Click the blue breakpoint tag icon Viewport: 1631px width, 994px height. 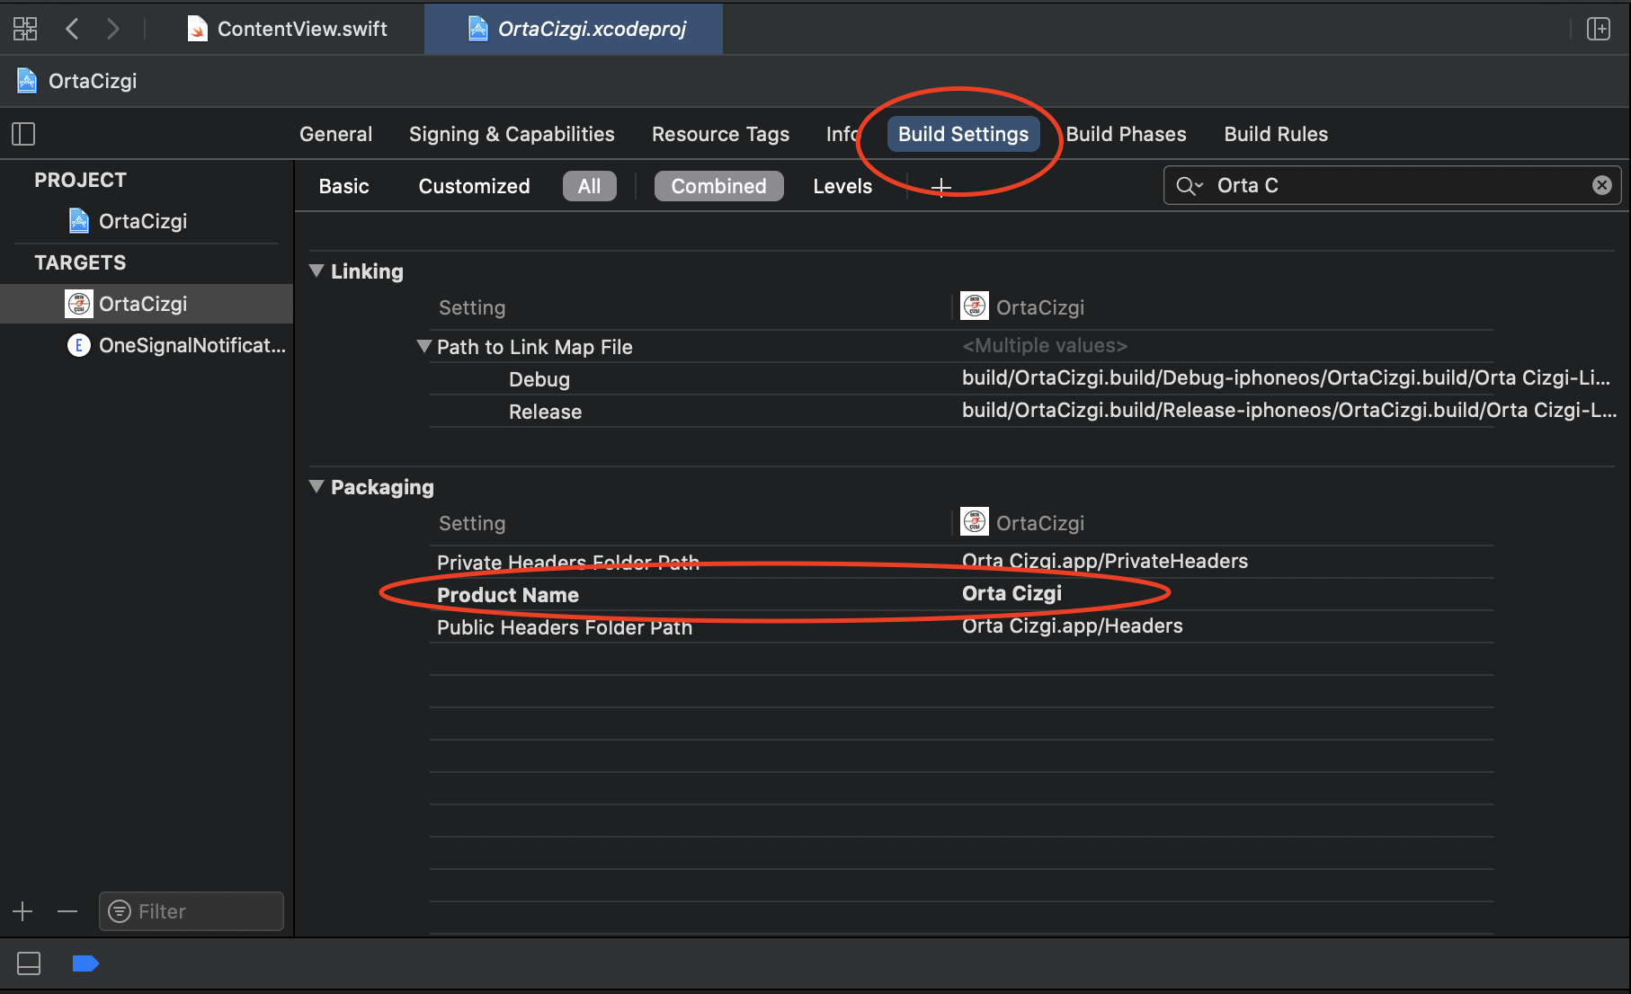click(x=85, y=963)
